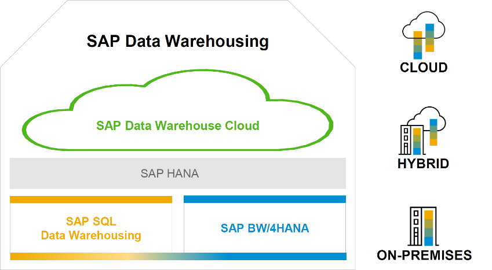Click SAP Data Warehouse Cloud text
Image resolution: width=492 pixels, height=270 pixels.
coord(177,125)
